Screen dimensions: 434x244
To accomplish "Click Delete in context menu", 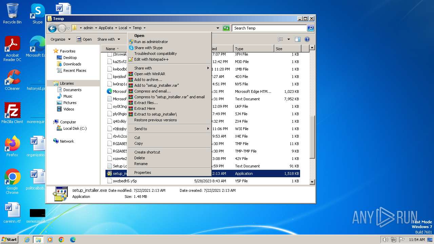I will coord(170,158).
